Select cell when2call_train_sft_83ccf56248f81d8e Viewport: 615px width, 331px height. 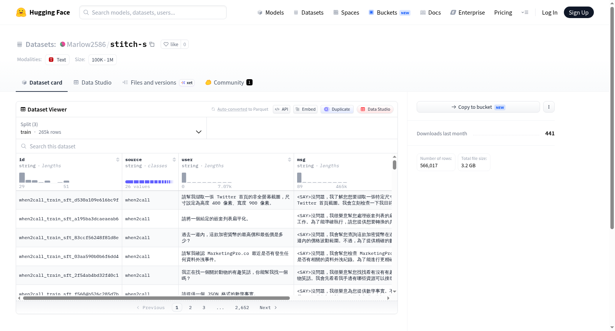(x=69, y=238)
